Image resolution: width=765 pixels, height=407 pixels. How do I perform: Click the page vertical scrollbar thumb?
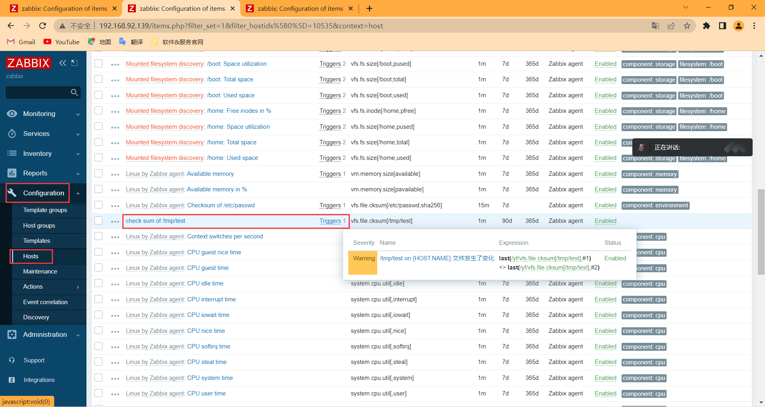pyautogui.click(x=761, y=232)
